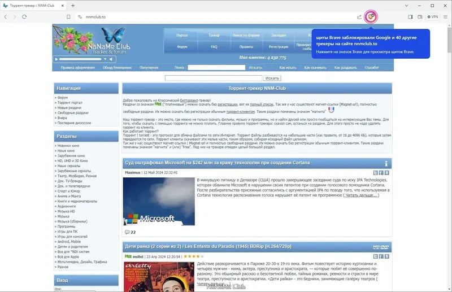This screenshot has width=452, height=292.
Task: Close the NNM-Club browser tab
Action: pos(63,6)
